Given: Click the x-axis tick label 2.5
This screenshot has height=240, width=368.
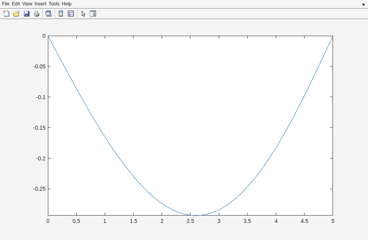Looking at the screenshot, I should 190,221.
